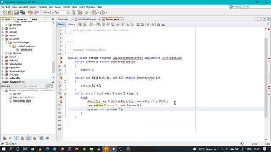The image size is (271, 152).
Task: Open the Refactor menu
Action: coord(42,7)
